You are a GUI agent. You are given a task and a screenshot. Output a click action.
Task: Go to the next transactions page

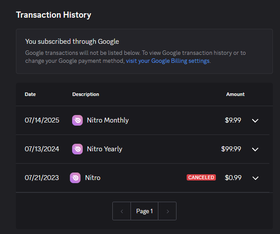click(x=167, y=211)
